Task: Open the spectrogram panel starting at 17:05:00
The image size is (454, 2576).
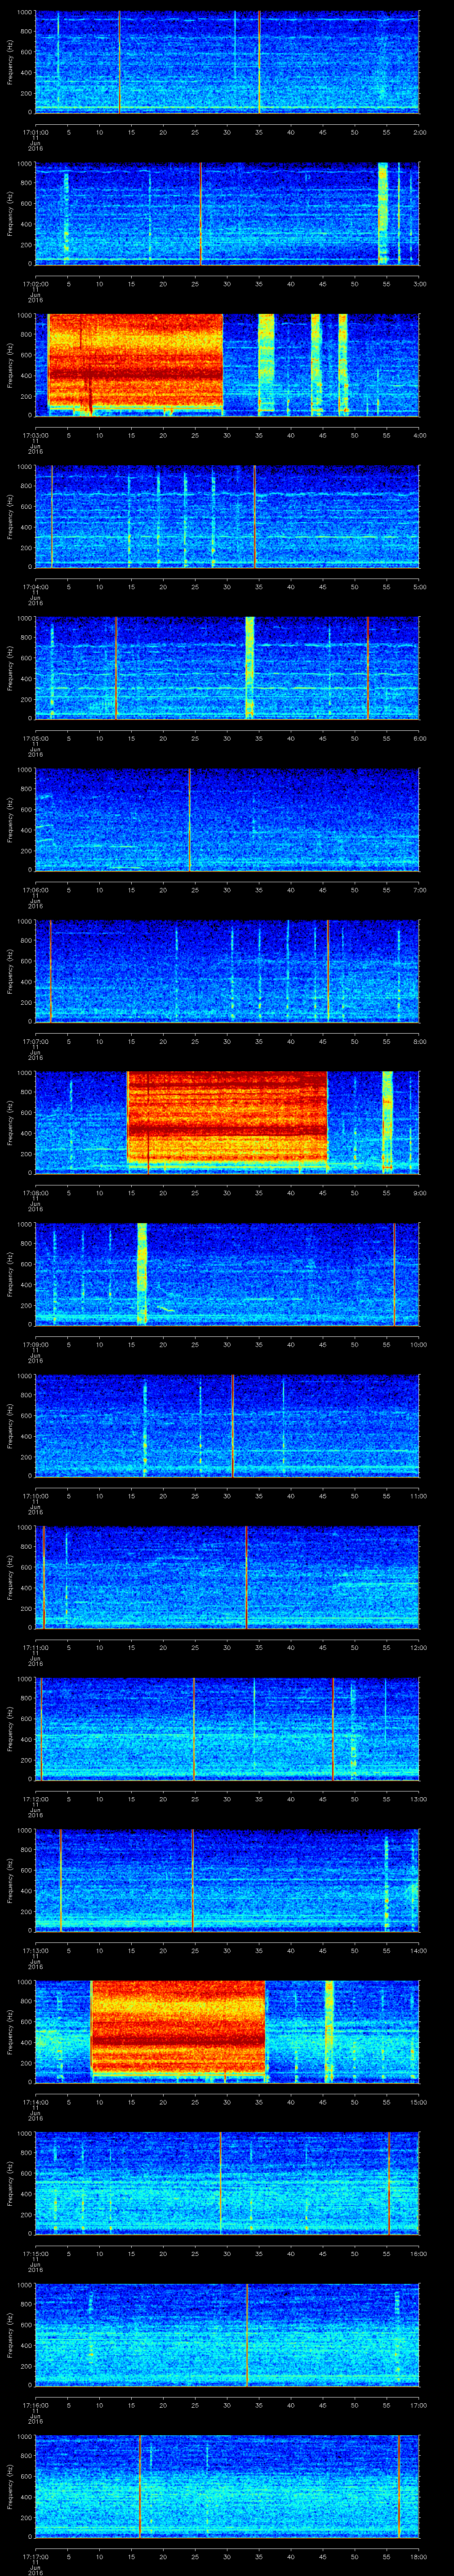Action: point(227,668)
